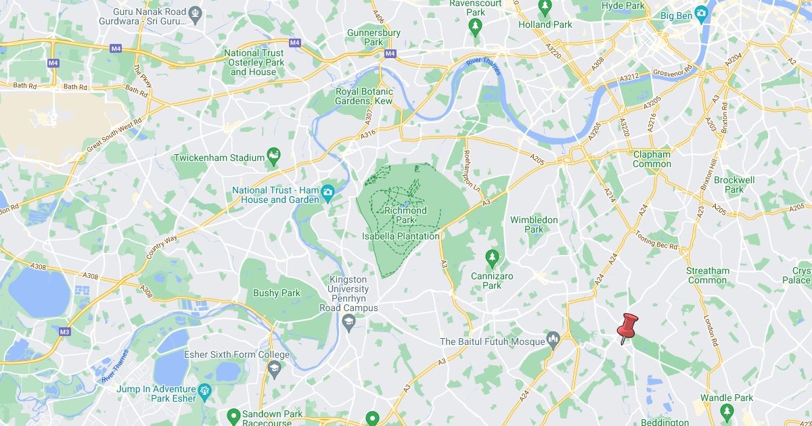The width and height of the screenshot is (812, 426).
Task: Select Ravenscourt Park tree icon
Action: [476, 26]
